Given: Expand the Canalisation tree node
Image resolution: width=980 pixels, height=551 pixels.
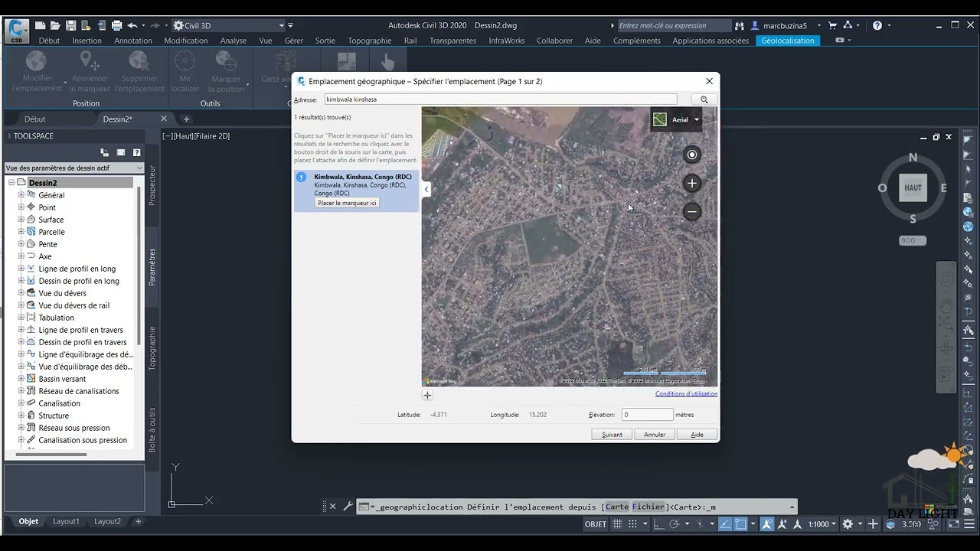Looking at the screenshot, I should [21, 403].
